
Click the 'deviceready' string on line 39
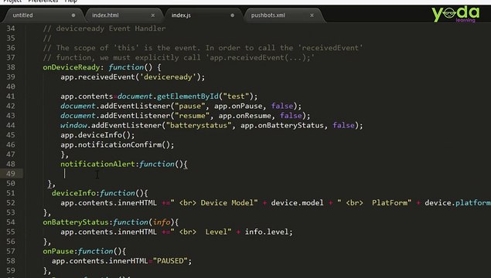[x=168, y=77]
